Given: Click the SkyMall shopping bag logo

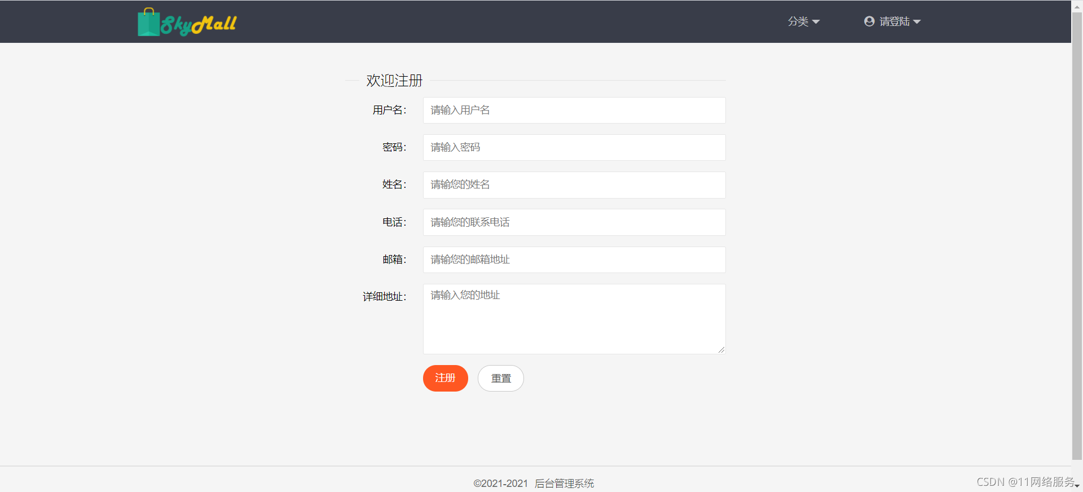Looking at the screenshot, I should [x=187, y=22].
